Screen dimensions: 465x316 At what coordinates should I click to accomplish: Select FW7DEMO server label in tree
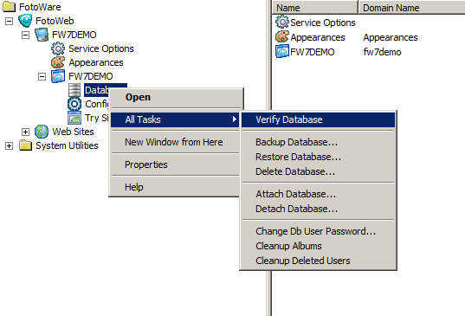[x=74, y=35]
